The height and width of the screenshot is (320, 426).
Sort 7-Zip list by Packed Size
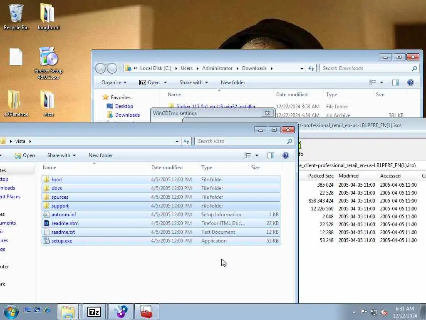pos(321,176)
